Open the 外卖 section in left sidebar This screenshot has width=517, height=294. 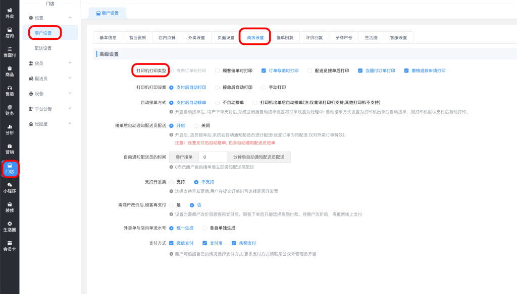pyautogui.click(x=10, y=13)
